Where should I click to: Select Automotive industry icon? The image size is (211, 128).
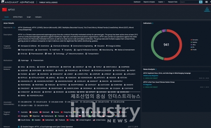point(39,46)
